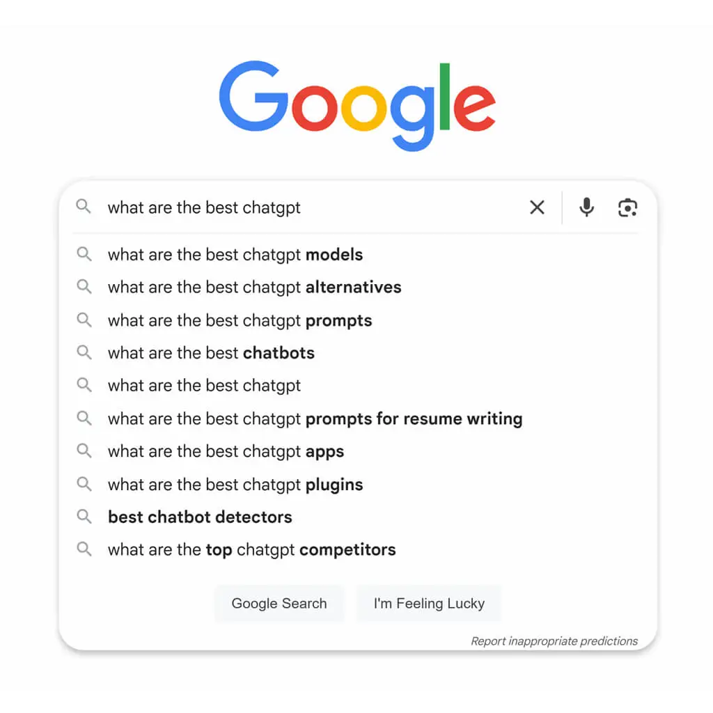This screenshot has width=713, height=713.
Task: Click the search icon beside 'what are the best chatgpt models'
Action: coord(84,254)
